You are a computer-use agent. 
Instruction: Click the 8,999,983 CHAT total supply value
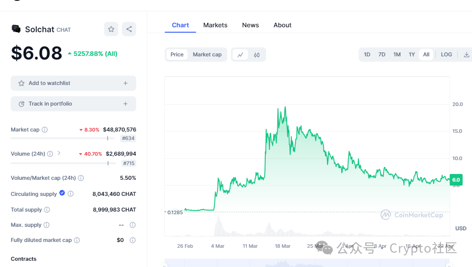(x=114, y=210)
